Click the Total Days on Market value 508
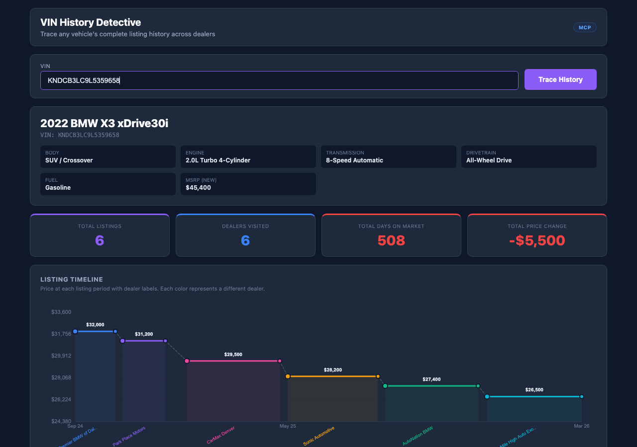This screenshot has width=637, height=447. (391, 240)
